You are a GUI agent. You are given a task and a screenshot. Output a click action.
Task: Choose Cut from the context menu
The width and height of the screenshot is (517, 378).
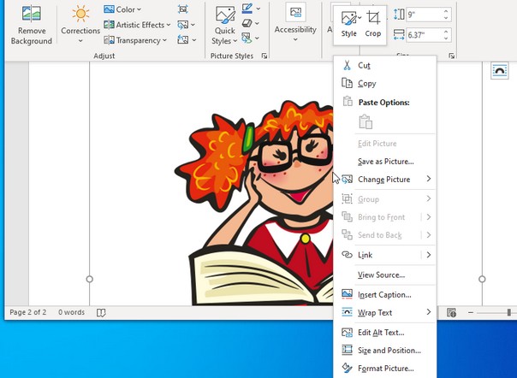click(385, 65)
